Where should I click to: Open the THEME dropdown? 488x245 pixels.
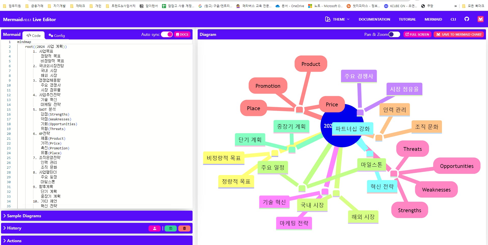click(x=337, y=19)
